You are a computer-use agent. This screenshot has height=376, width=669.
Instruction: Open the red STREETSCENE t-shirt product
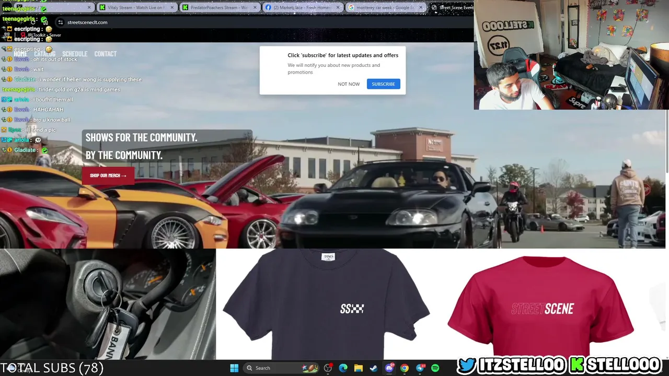(541, 306)
